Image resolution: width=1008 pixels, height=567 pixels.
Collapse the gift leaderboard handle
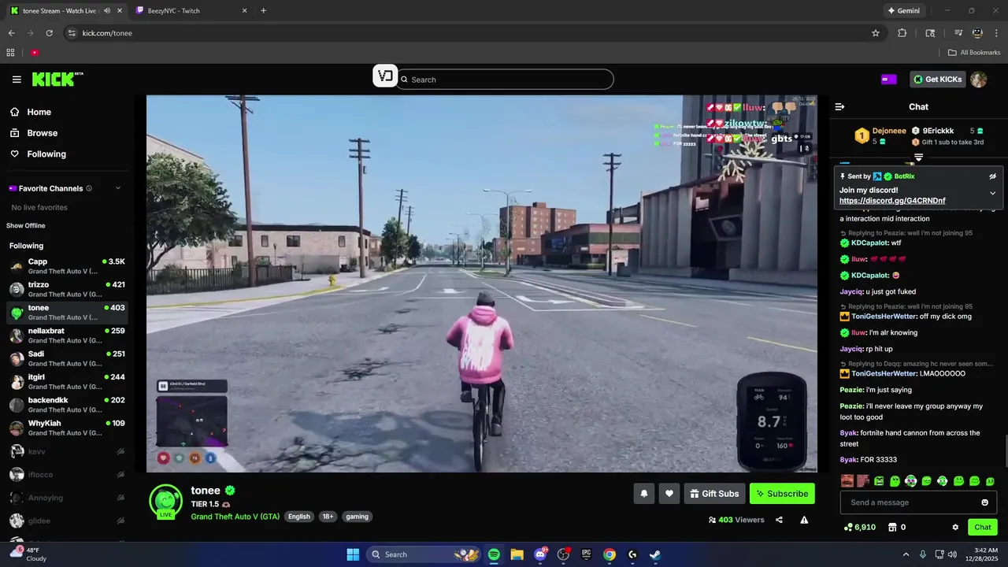(918, 157)
